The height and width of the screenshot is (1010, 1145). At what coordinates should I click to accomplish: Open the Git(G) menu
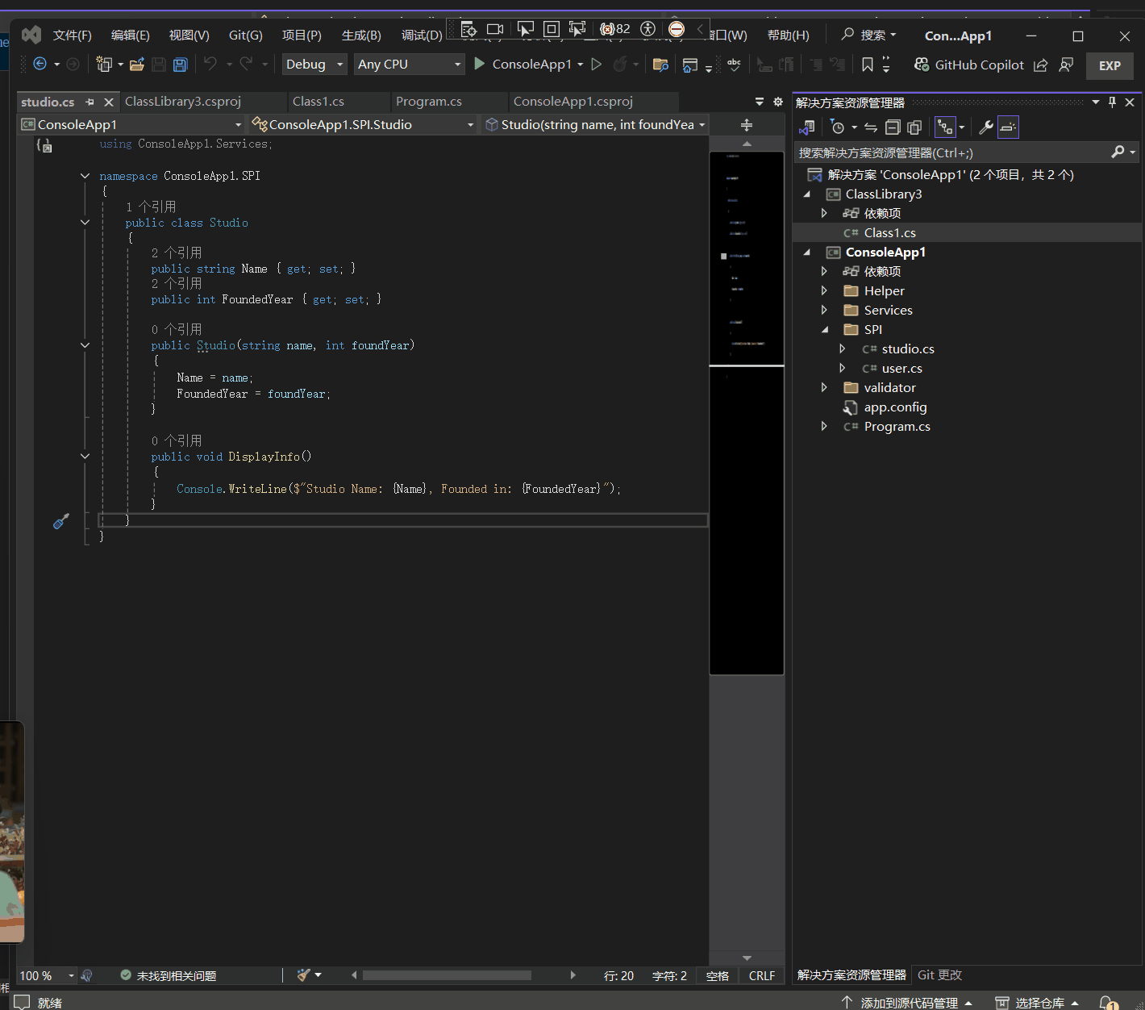point(246,35)
